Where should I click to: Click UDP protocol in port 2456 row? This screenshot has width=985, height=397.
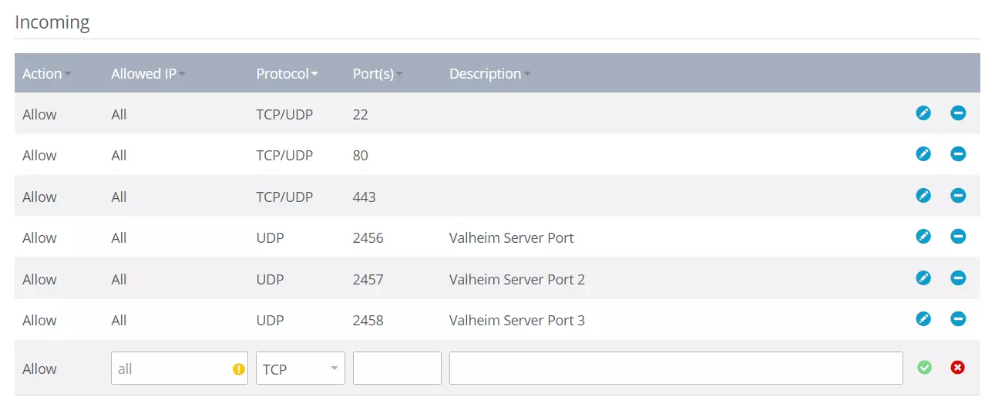pos(271,238)
